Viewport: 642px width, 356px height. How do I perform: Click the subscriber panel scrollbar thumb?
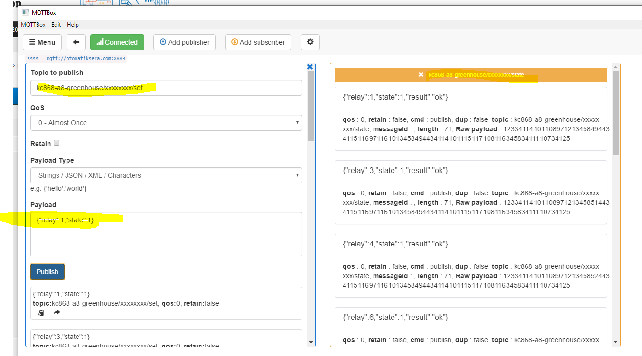(615, 112)
